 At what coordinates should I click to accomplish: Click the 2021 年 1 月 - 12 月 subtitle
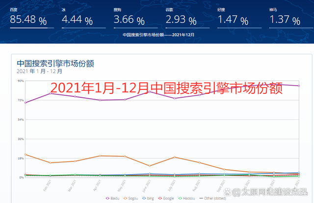coord(39,71)
